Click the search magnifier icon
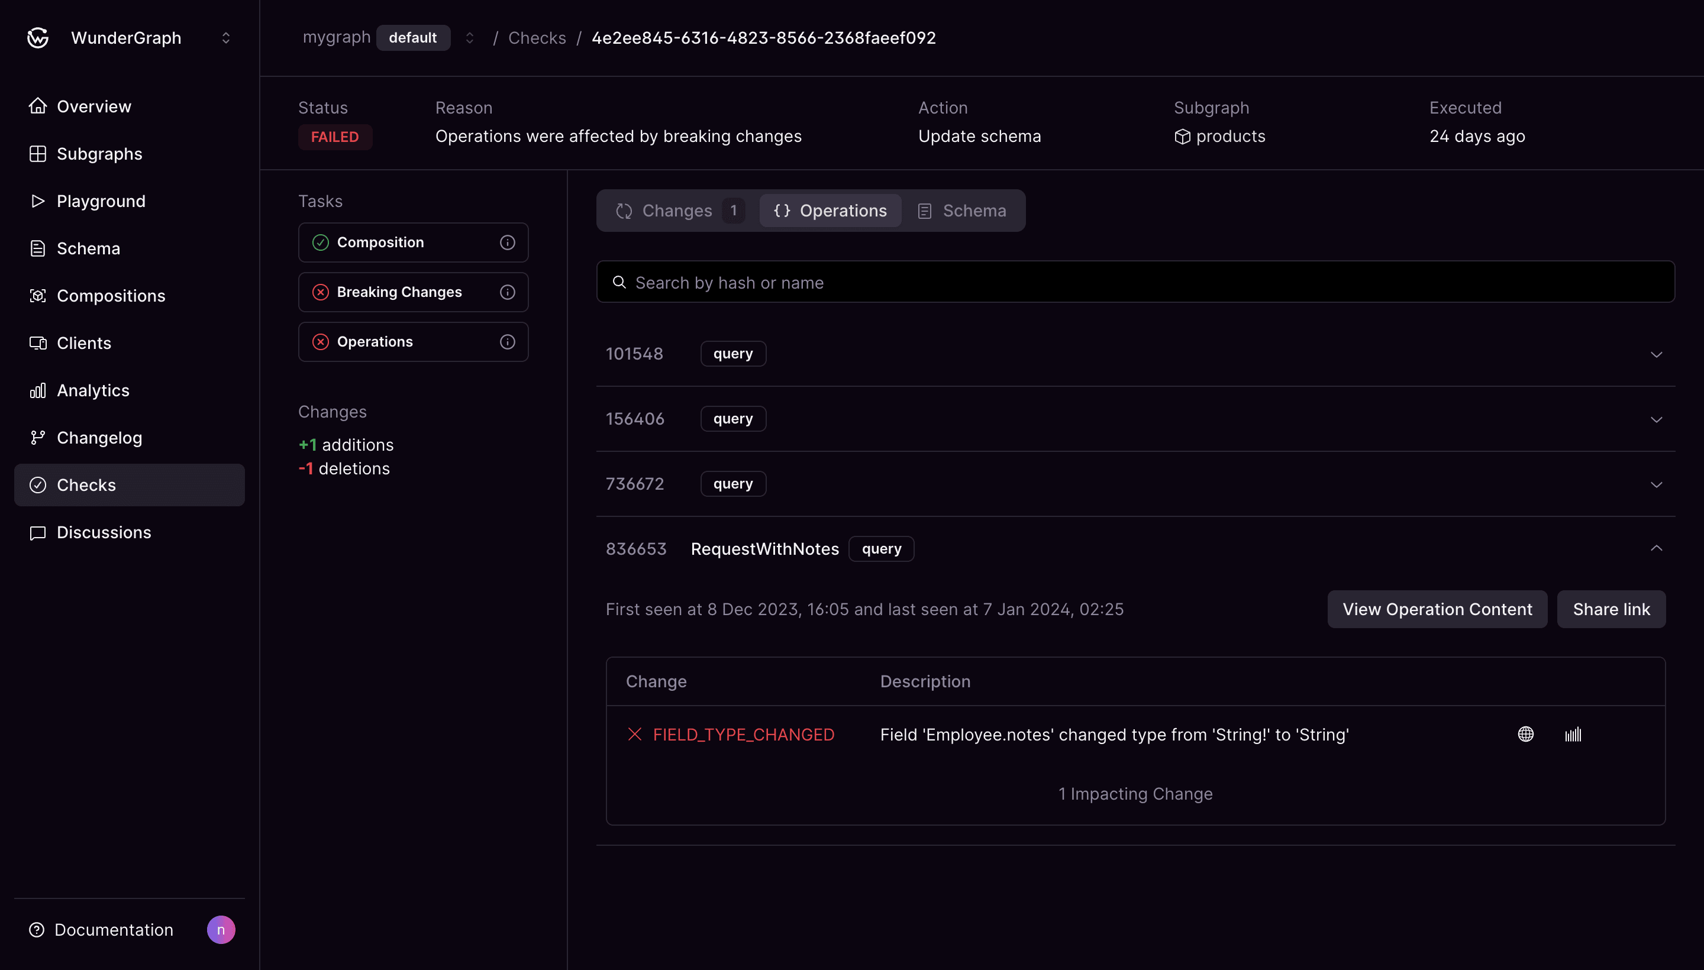The height and width of the screenshot is (970, 1704). pyautogui.click(x=619, y=282)
